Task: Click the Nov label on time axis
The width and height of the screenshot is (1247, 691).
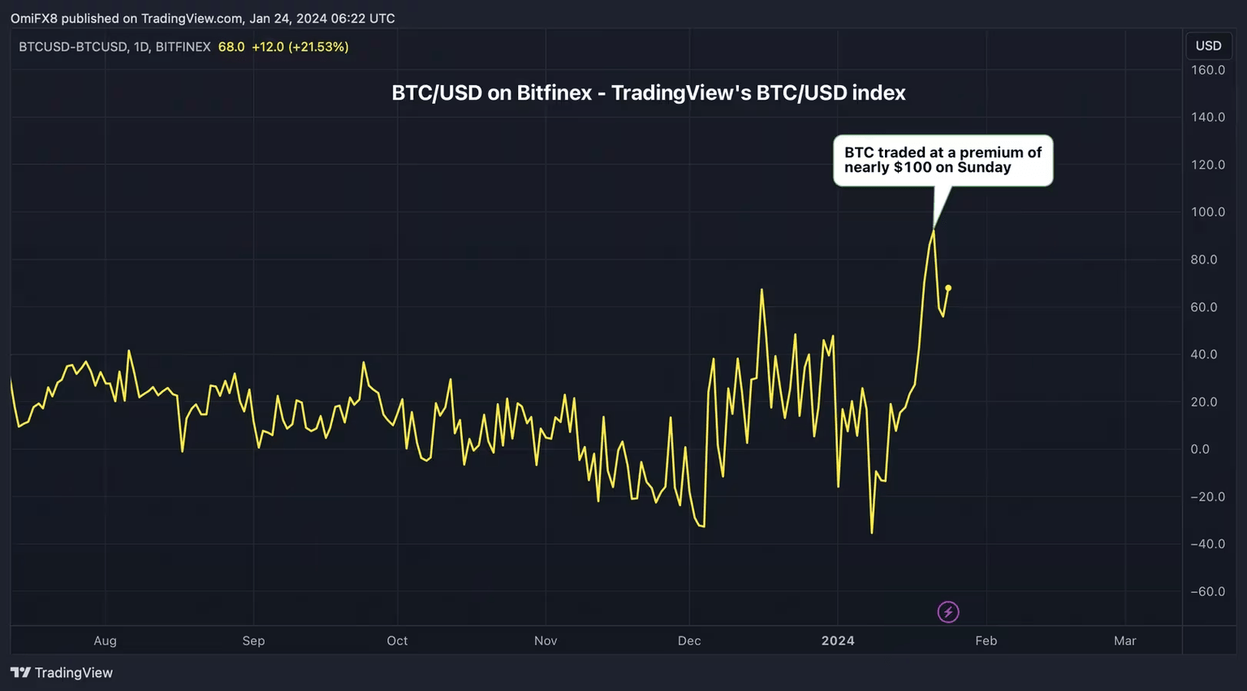Action: (x=546, y=641)
